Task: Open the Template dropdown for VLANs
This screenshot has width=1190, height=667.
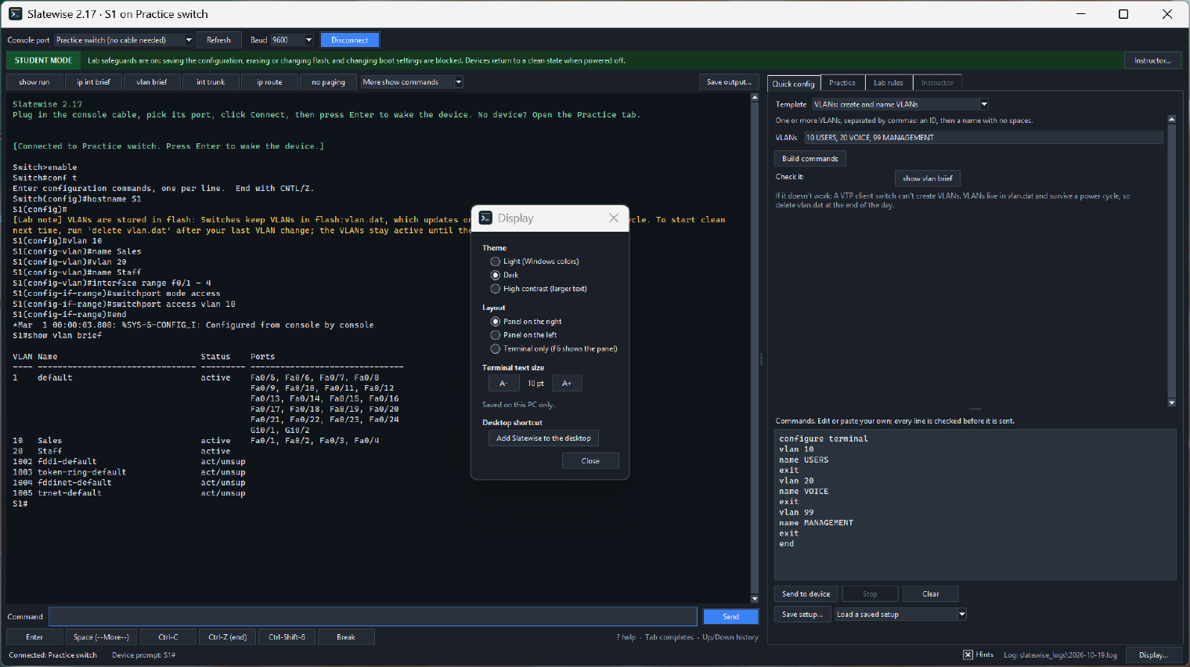Action: [984, 104]
